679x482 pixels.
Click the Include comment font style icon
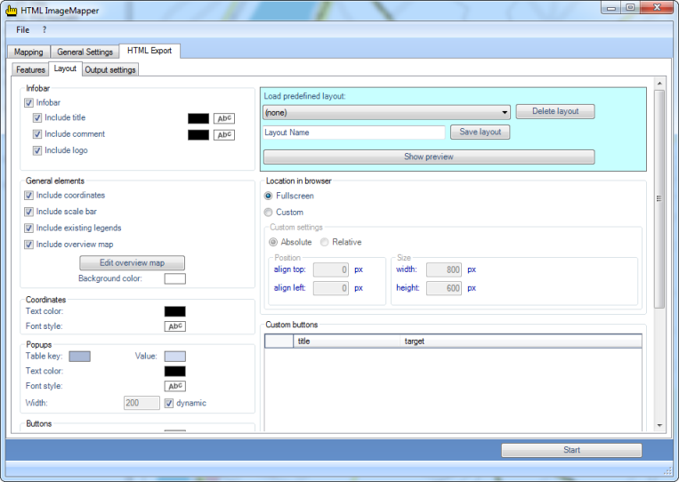pos(223,135)
